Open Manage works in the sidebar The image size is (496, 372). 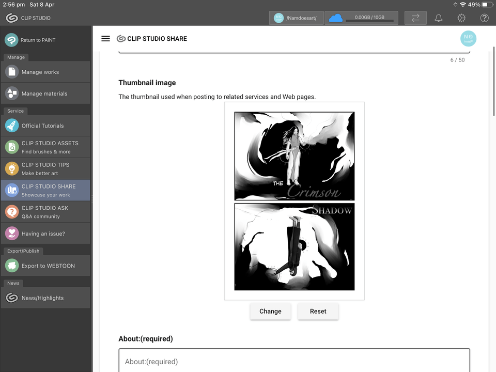click(x=45, y=71)
